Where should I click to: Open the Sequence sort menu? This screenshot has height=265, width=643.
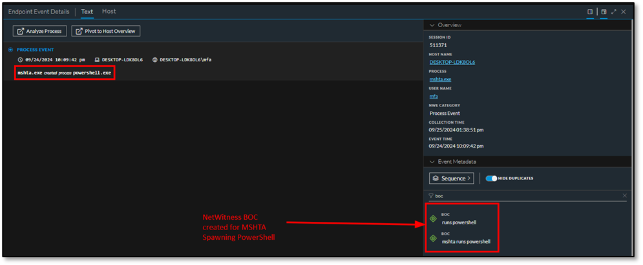(x=452, y=179)
